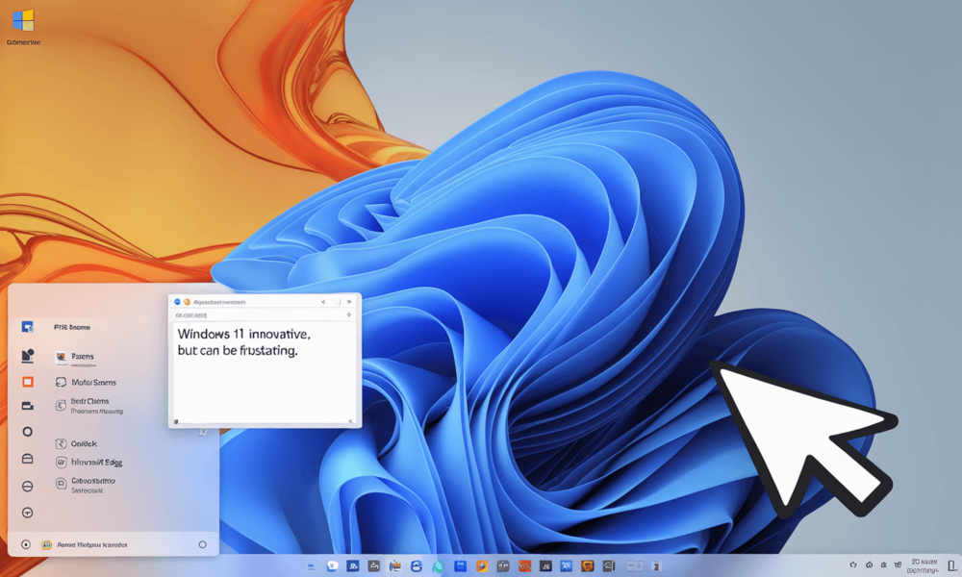The image size is (962, 577).
Task: Open the yellow account avatar in Start footer
Action: pos(46,544)
